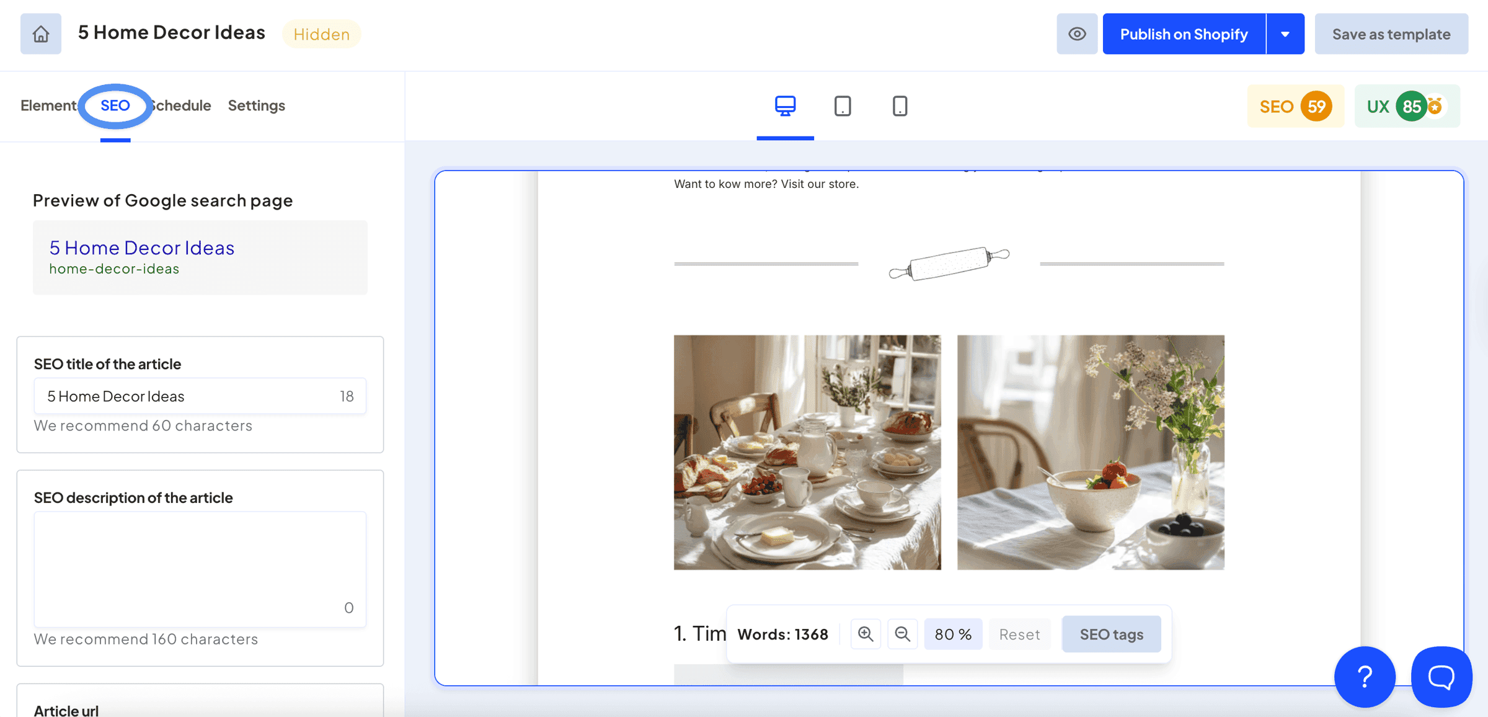Click the Words: 1368 counter
Screen dimensions: 1488x717
pyautogui.click(x=782, y=634)
